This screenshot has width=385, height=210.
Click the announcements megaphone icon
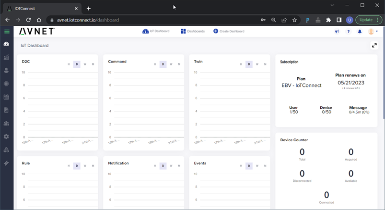(337, 31)
